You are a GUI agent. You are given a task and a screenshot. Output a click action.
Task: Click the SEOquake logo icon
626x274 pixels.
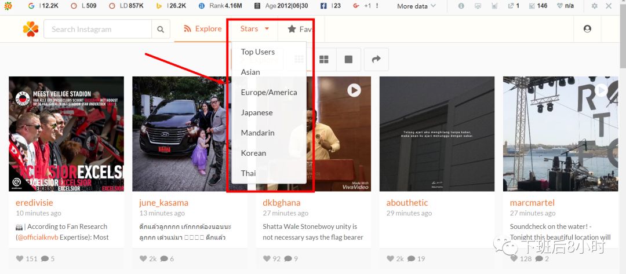click(x=8, y=6)
